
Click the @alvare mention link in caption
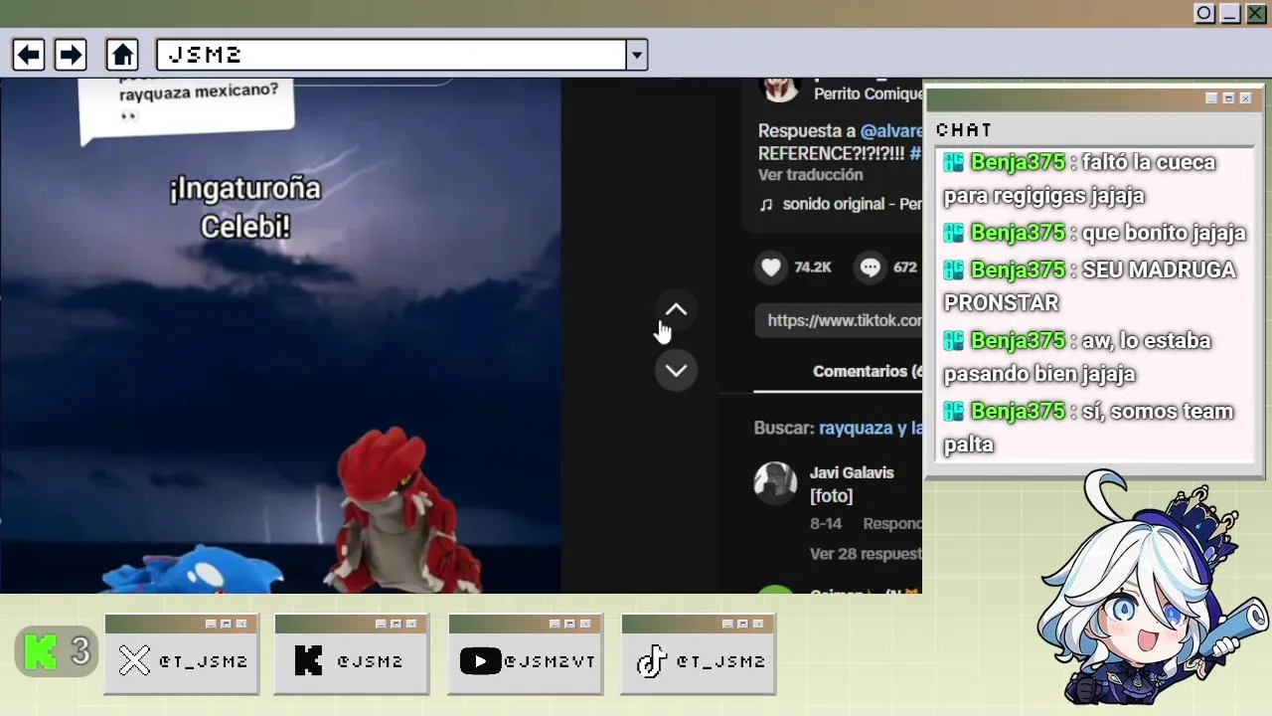coord(891,130)
